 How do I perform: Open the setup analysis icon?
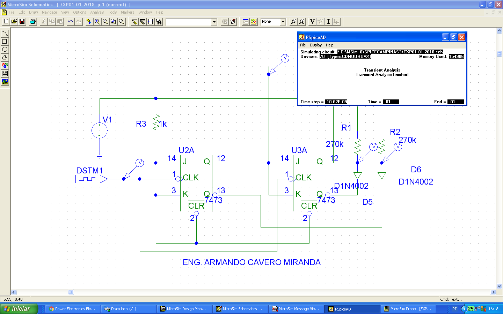click(x=246, y=21)
